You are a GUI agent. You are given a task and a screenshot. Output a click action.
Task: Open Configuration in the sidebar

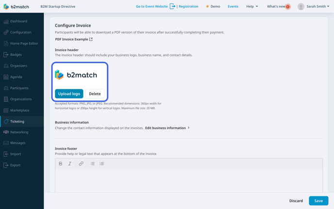[x=22, y=33]
